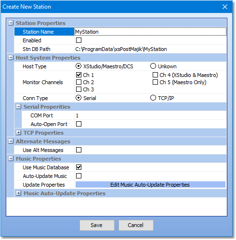This screenshot has height=240, width=236.
Task: Collapse the Station Properties section
Action: pos(11,23)
